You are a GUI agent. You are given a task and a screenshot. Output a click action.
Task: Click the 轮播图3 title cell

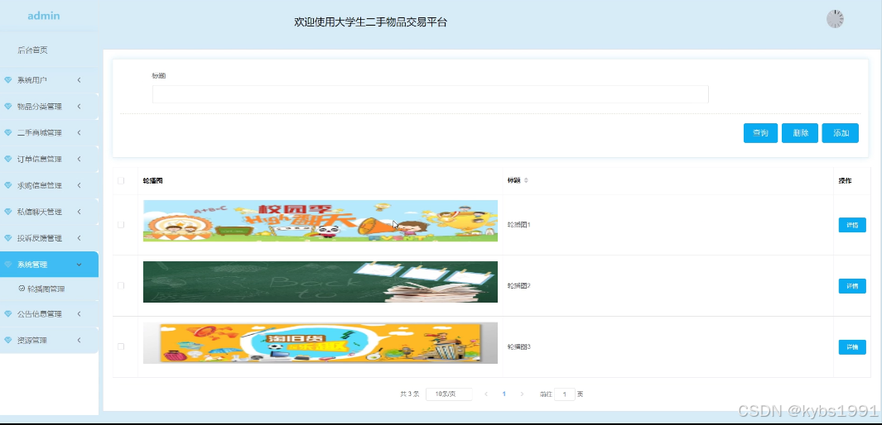pos(518,346)
